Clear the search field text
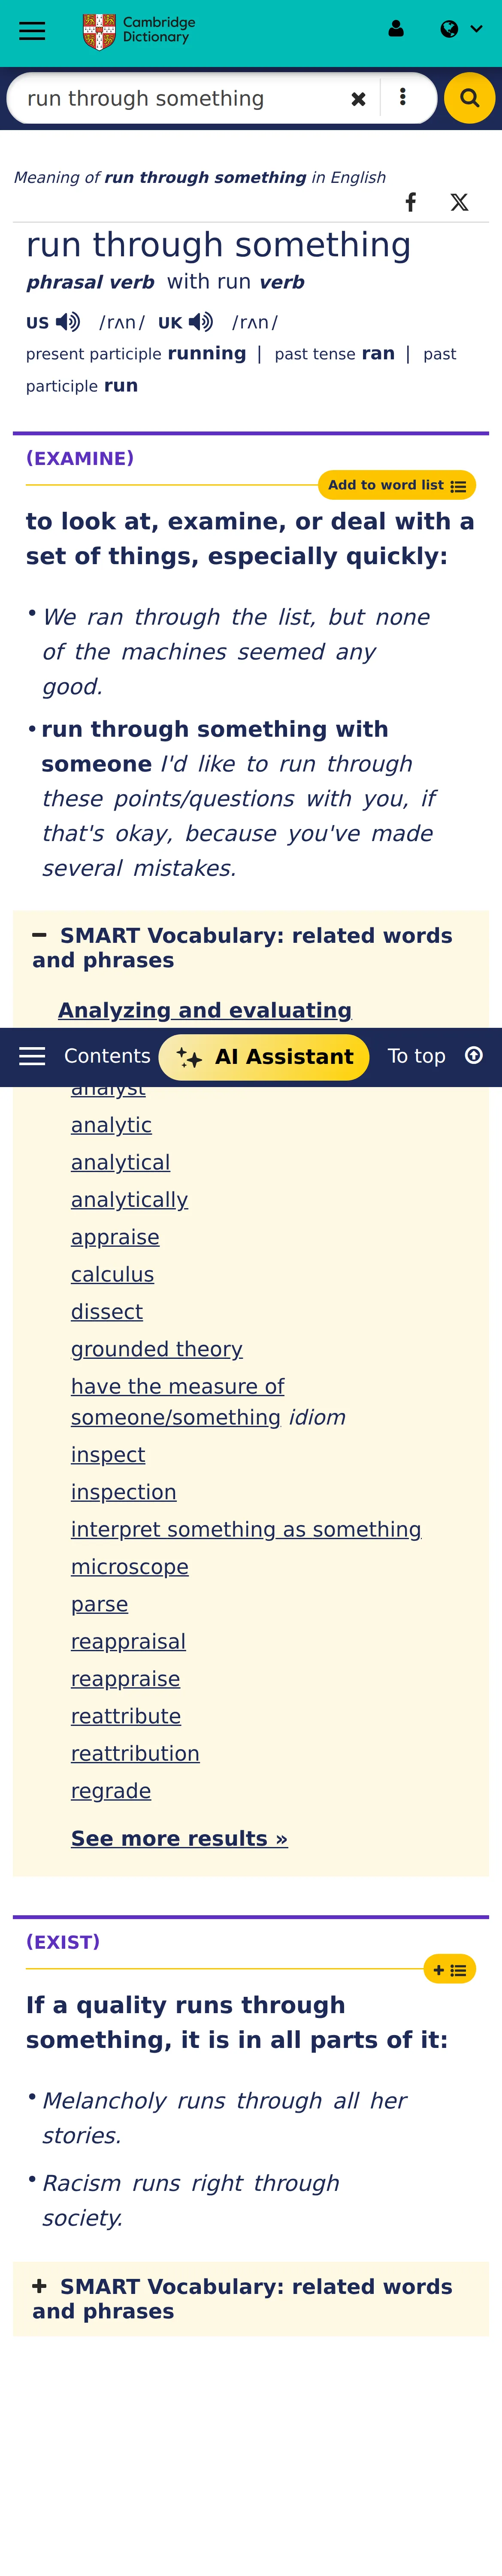 click(x=358, y=99)
